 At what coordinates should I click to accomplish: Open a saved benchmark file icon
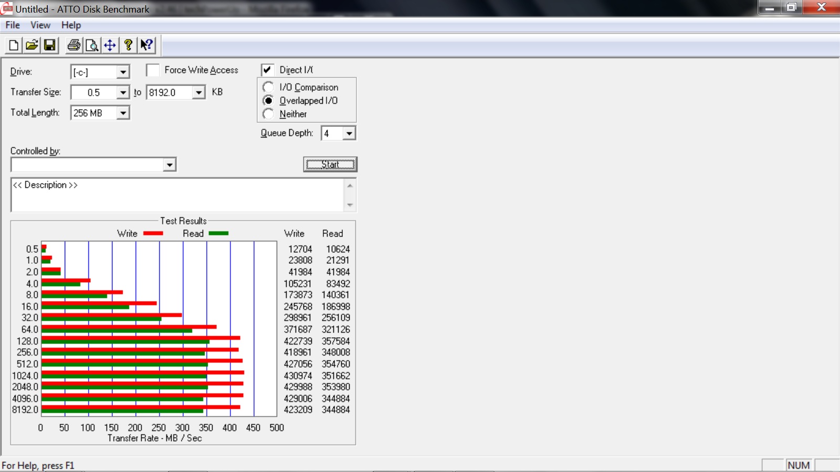(31, 46)
